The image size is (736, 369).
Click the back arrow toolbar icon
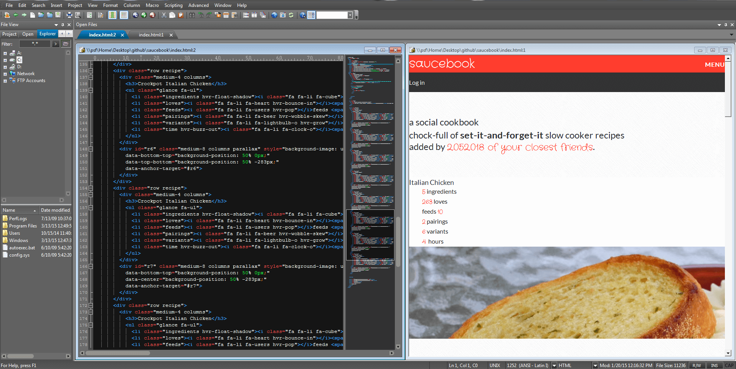click(x=15, y=15)
